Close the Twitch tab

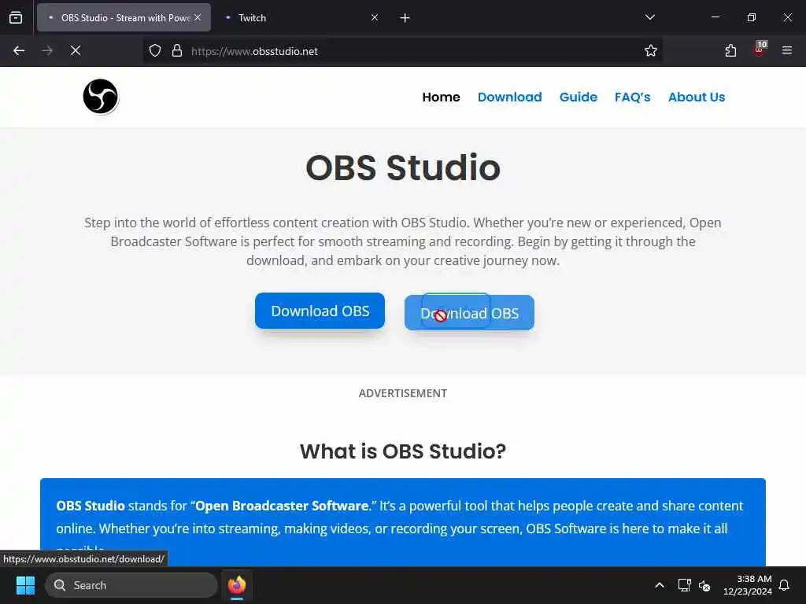[375, 17]
